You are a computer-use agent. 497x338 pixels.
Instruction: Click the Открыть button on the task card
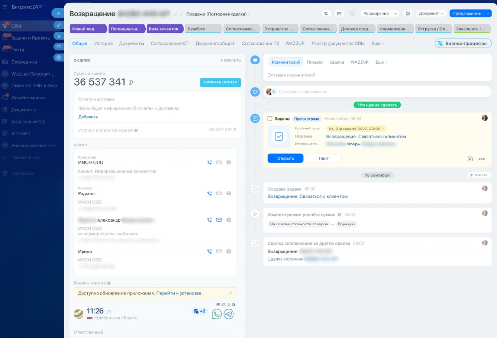(285, 158)
